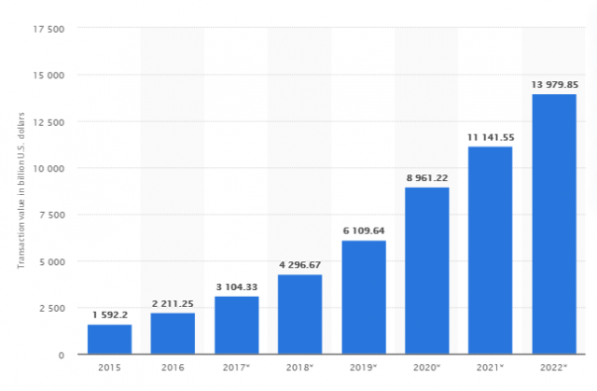Click the 2 500 y-axis tick label
The height and width of the screenshot is (391, 597).
(x=52, y=308)
